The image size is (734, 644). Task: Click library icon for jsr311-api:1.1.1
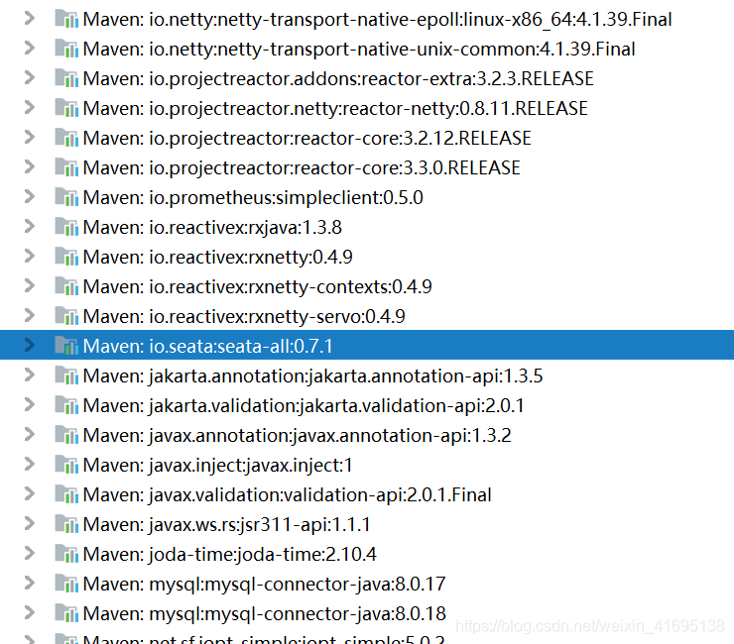click(65, 524)
